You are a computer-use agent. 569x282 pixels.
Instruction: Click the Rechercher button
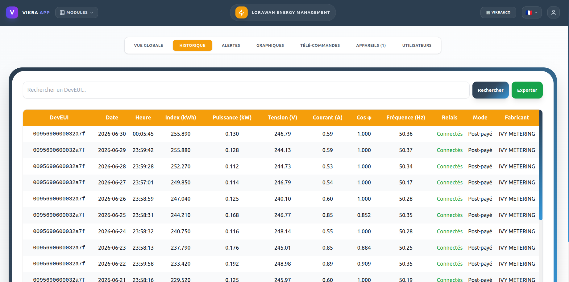490,90
